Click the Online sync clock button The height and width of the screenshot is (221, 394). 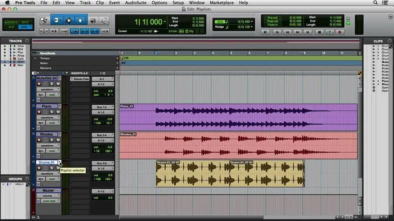266,32
